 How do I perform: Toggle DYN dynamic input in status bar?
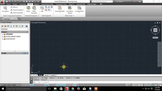tap(68, 85)
